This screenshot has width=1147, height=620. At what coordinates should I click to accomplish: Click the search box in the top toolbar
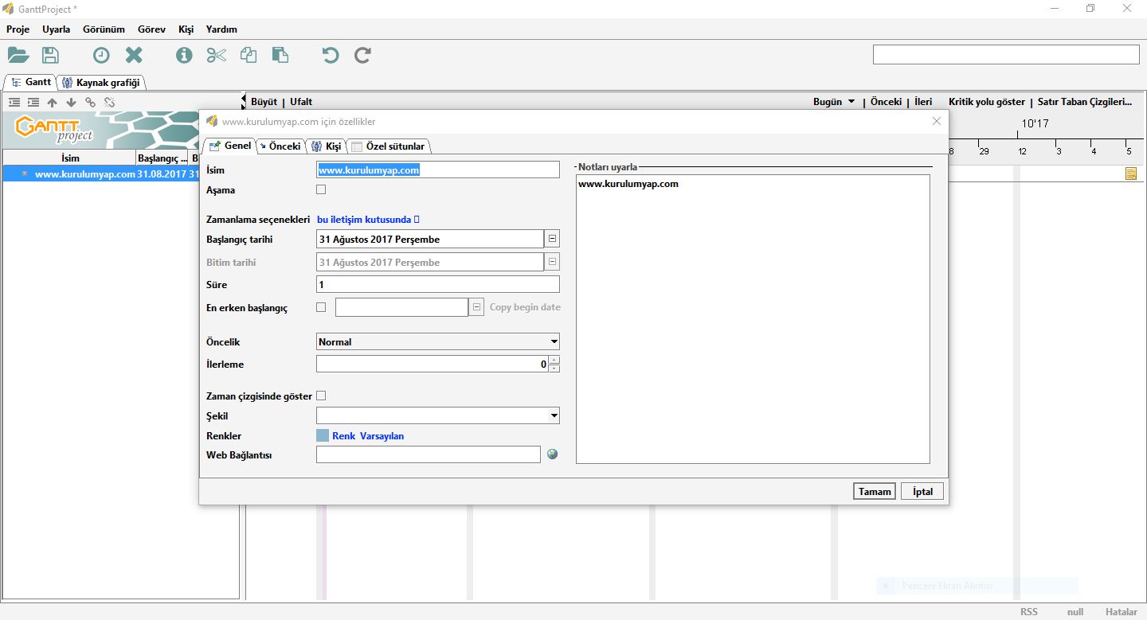coord(1006,54)
